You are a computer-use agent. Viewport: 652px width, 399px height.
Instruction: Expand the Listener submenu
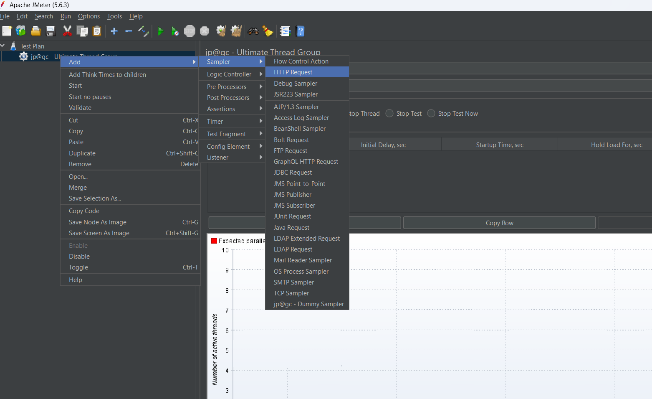click(232, 157)
